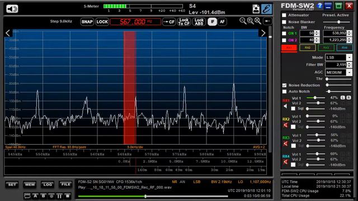The width and height of the screenshot is (358, 201).
Task: Set loop marker A
Action: [x=35, y=196]
